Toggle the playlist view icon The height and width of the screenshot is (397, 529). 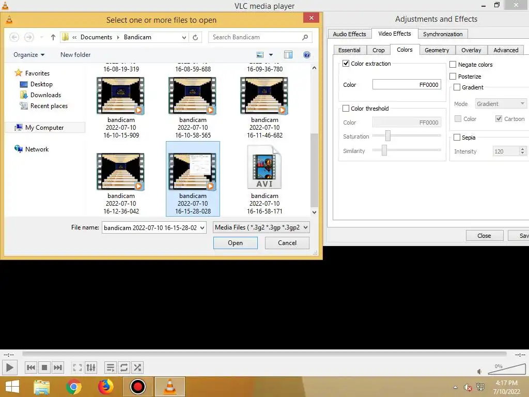(x=111, y=368)
